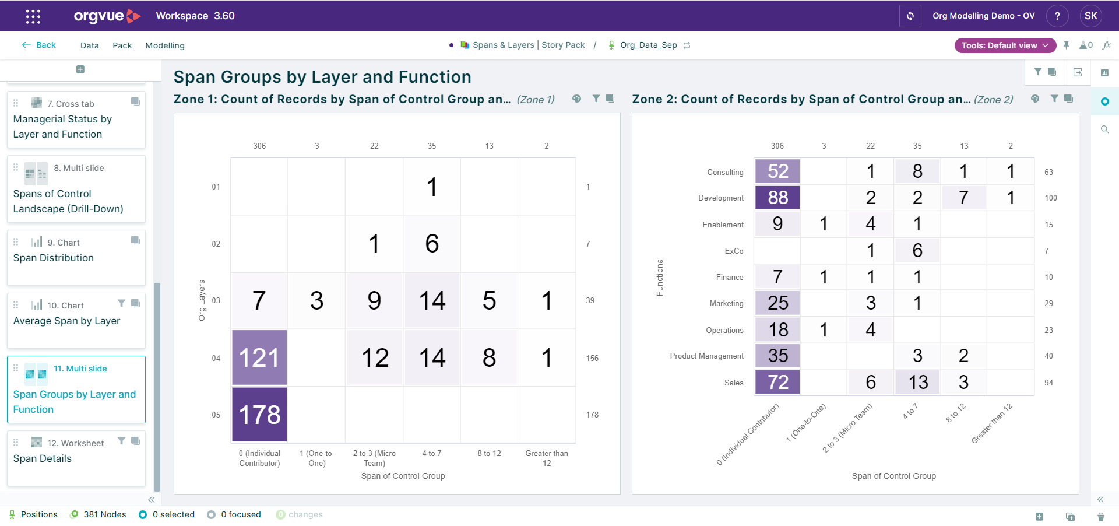Click the dark purple 88 Development cell
Image resolution: width=1119 pixels, height=526 pixels.
pyautogui.click(x=777, y=198)
